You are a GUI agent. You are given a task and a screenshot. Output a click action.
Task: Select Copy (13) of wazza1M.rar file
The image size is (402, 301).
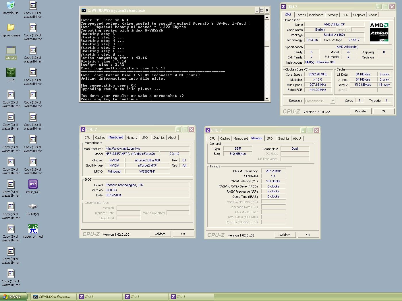click(x=33, y=54)
